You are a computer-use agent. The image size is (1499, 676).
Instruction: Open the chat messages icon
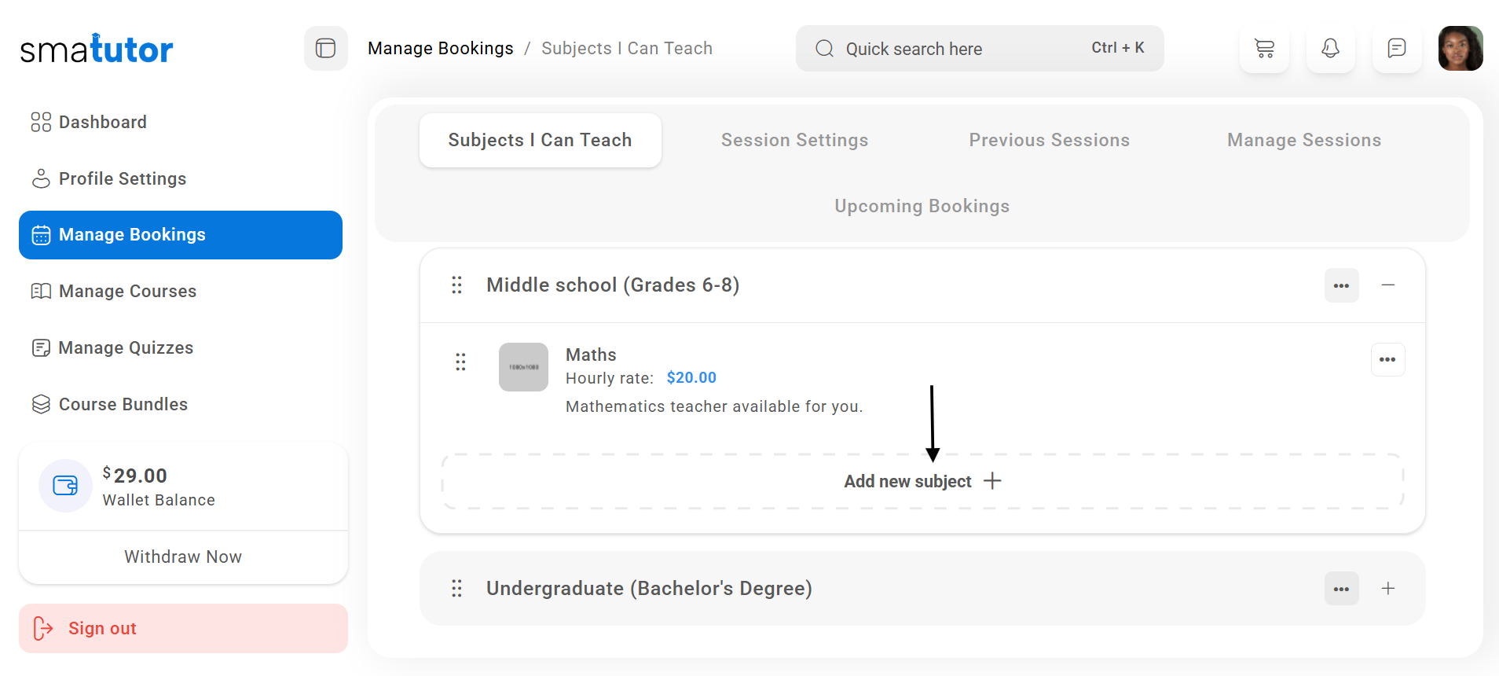click(x=1396, y=49)
